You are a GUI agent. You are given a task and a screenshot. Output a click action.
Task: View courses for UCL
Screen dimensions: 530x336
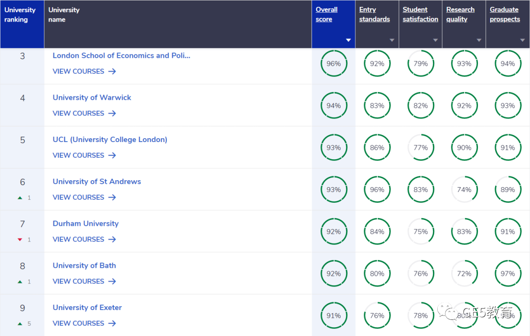tap(84, 155)
